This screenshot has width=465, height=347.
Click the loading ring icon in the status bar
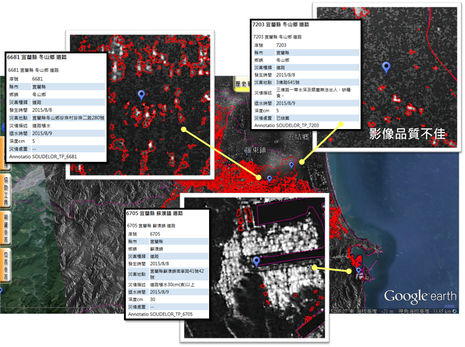tap(455, 311)
